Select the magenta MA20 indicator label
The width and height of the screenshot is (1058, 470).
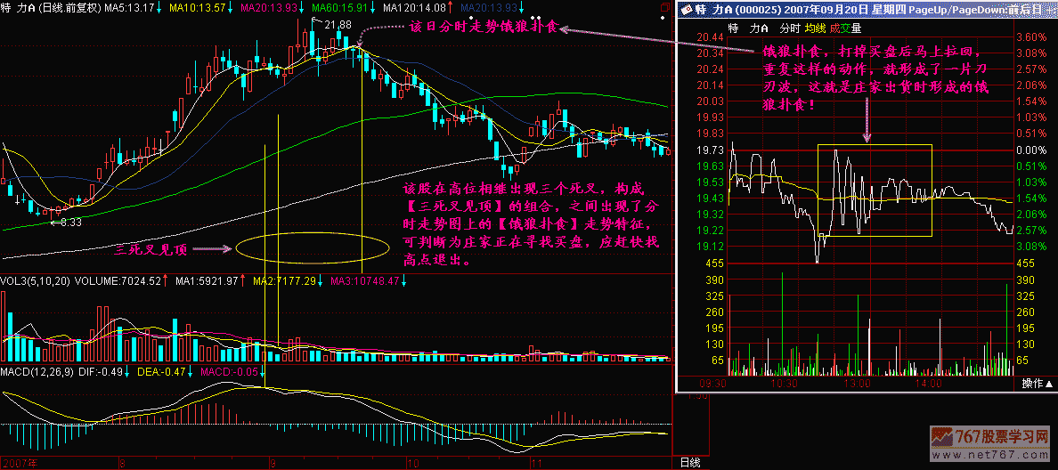click(265, 7)
